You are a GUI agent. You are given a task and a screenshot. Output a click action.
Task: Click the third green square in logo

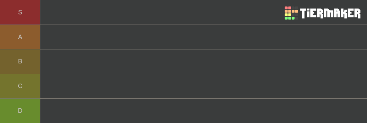tap(293, 18)
